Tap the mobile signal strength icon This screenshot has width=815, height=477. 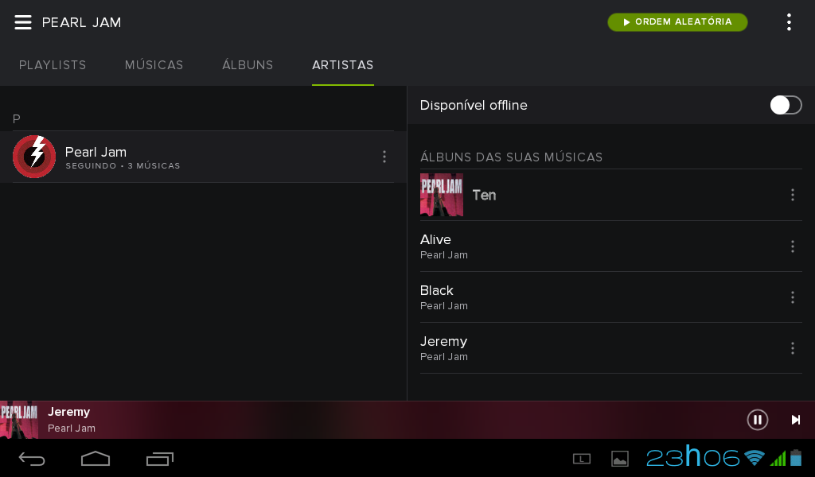click(x=778, y=459)
